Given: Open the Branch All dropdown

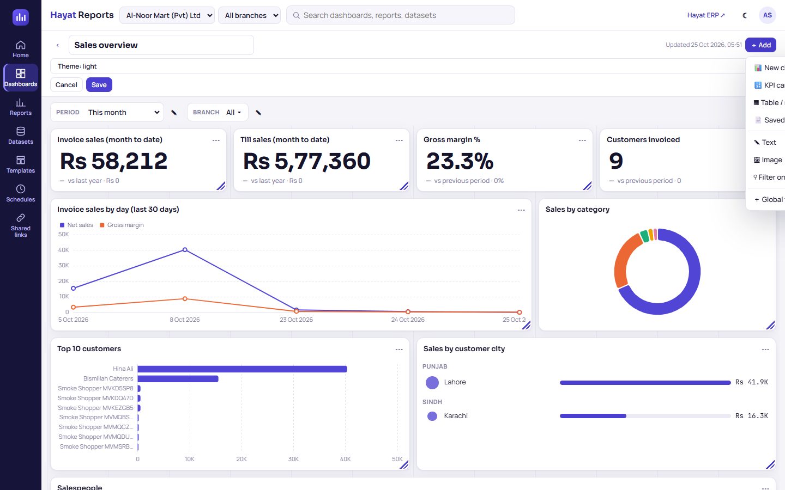Looking at the screenshot, I should point(234,112).
